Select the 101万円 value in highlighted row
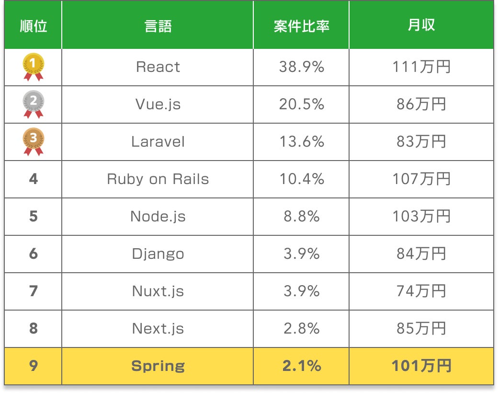 click(x=421, y=366)
